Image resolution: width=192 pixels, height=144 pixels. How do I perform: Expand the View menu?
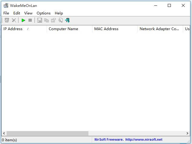click(x=28, y=13)
